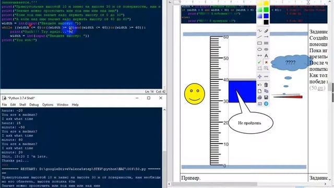Click the screenshot capture icon

[x=259, y=104]
